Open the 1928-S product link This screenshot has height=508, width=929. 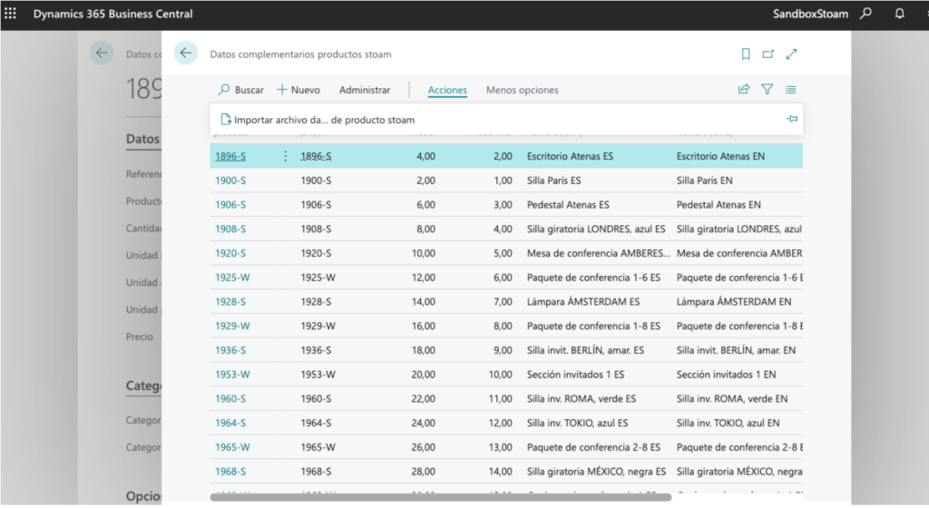click(x=230, y=302)
